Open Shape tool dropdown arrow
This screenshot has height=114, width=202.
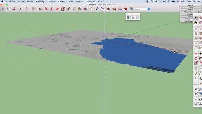36,9
